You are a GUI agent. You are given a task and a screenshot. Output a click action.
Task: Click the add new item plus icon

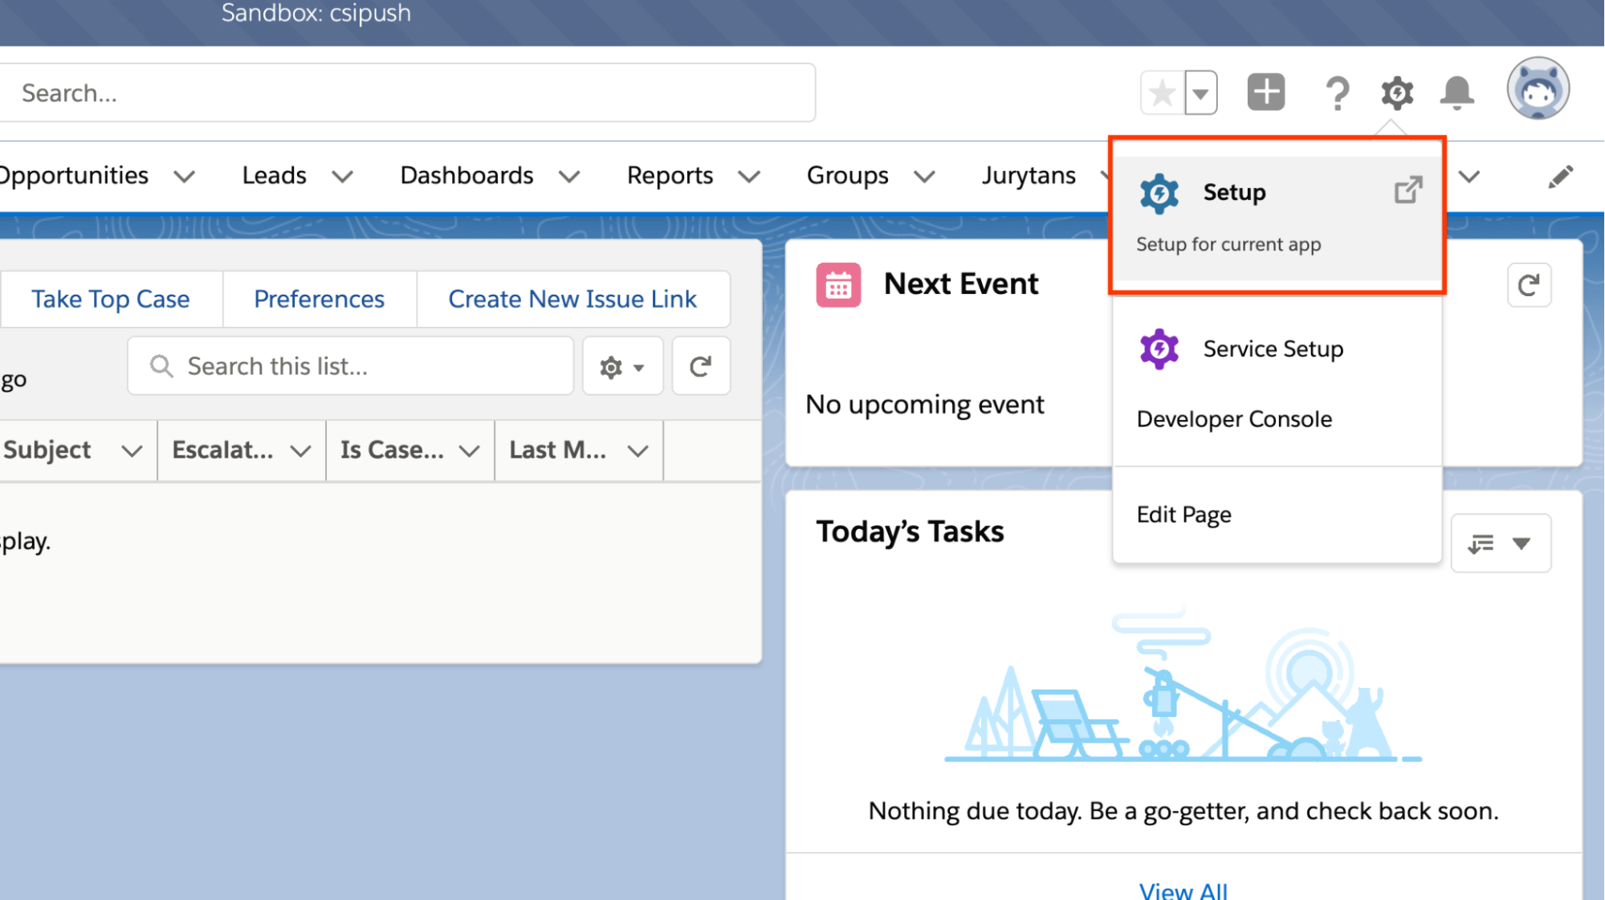click(x=1265, y=91)
